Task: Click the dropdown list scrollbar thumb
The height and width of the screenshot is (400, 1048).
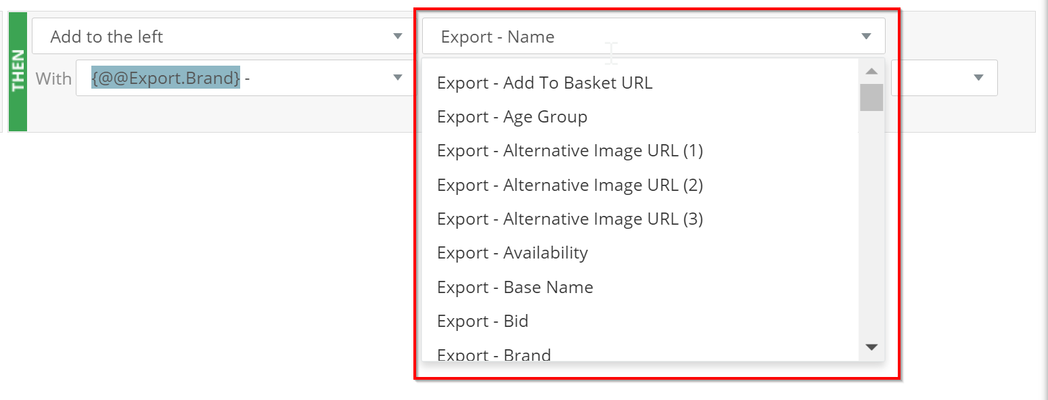Action: (871, 97)
